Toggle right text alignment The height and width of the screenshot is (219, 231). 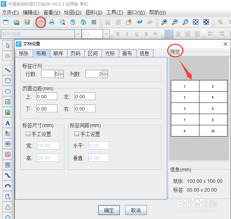tap(188, 34)
